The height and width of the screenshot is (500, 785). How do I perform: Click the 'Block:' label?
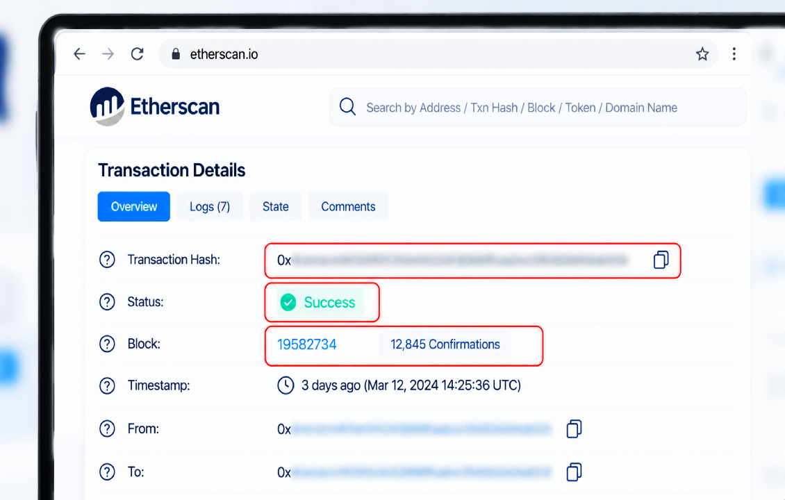click(x=144, y=344)
